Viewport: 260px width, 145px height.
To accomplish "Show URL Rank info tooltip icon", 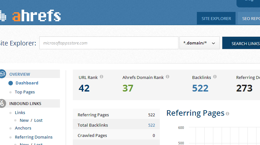I will coord(101,77).
